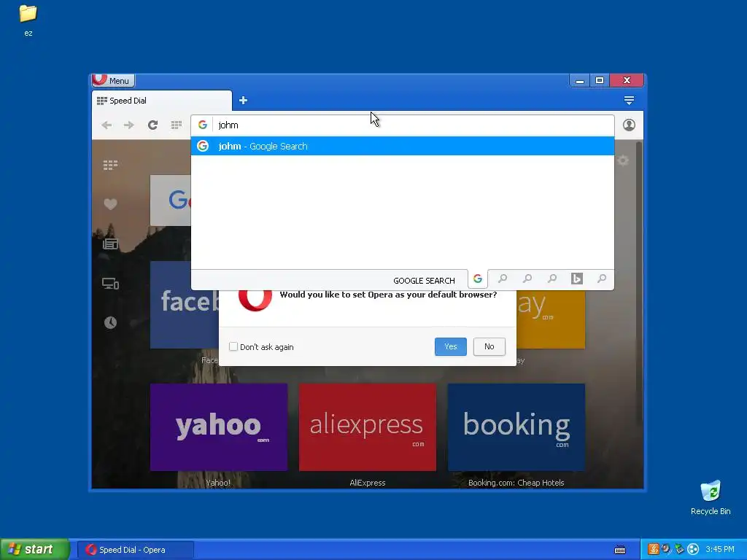Viewport: 747px width, 560px height.
Task: Go forward with the forward arrow
Action: (x=128, y=125)
